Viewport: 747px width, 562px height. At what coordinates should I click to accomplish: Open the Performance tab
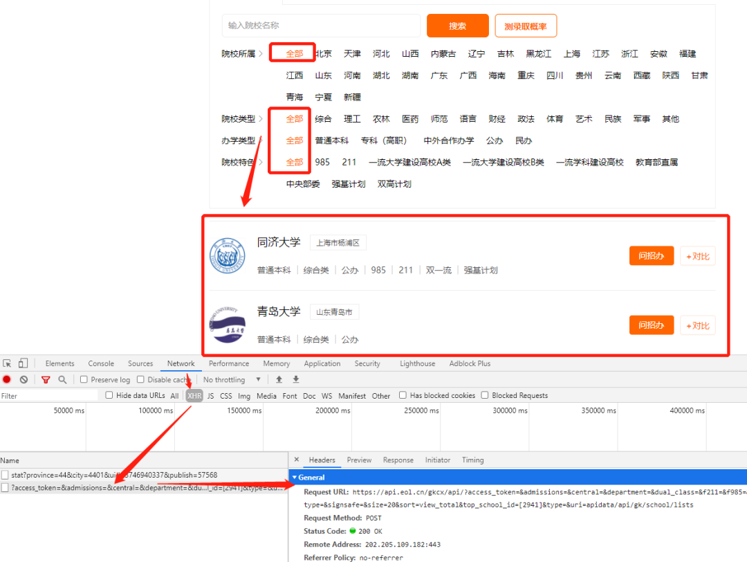click(229, 363)
